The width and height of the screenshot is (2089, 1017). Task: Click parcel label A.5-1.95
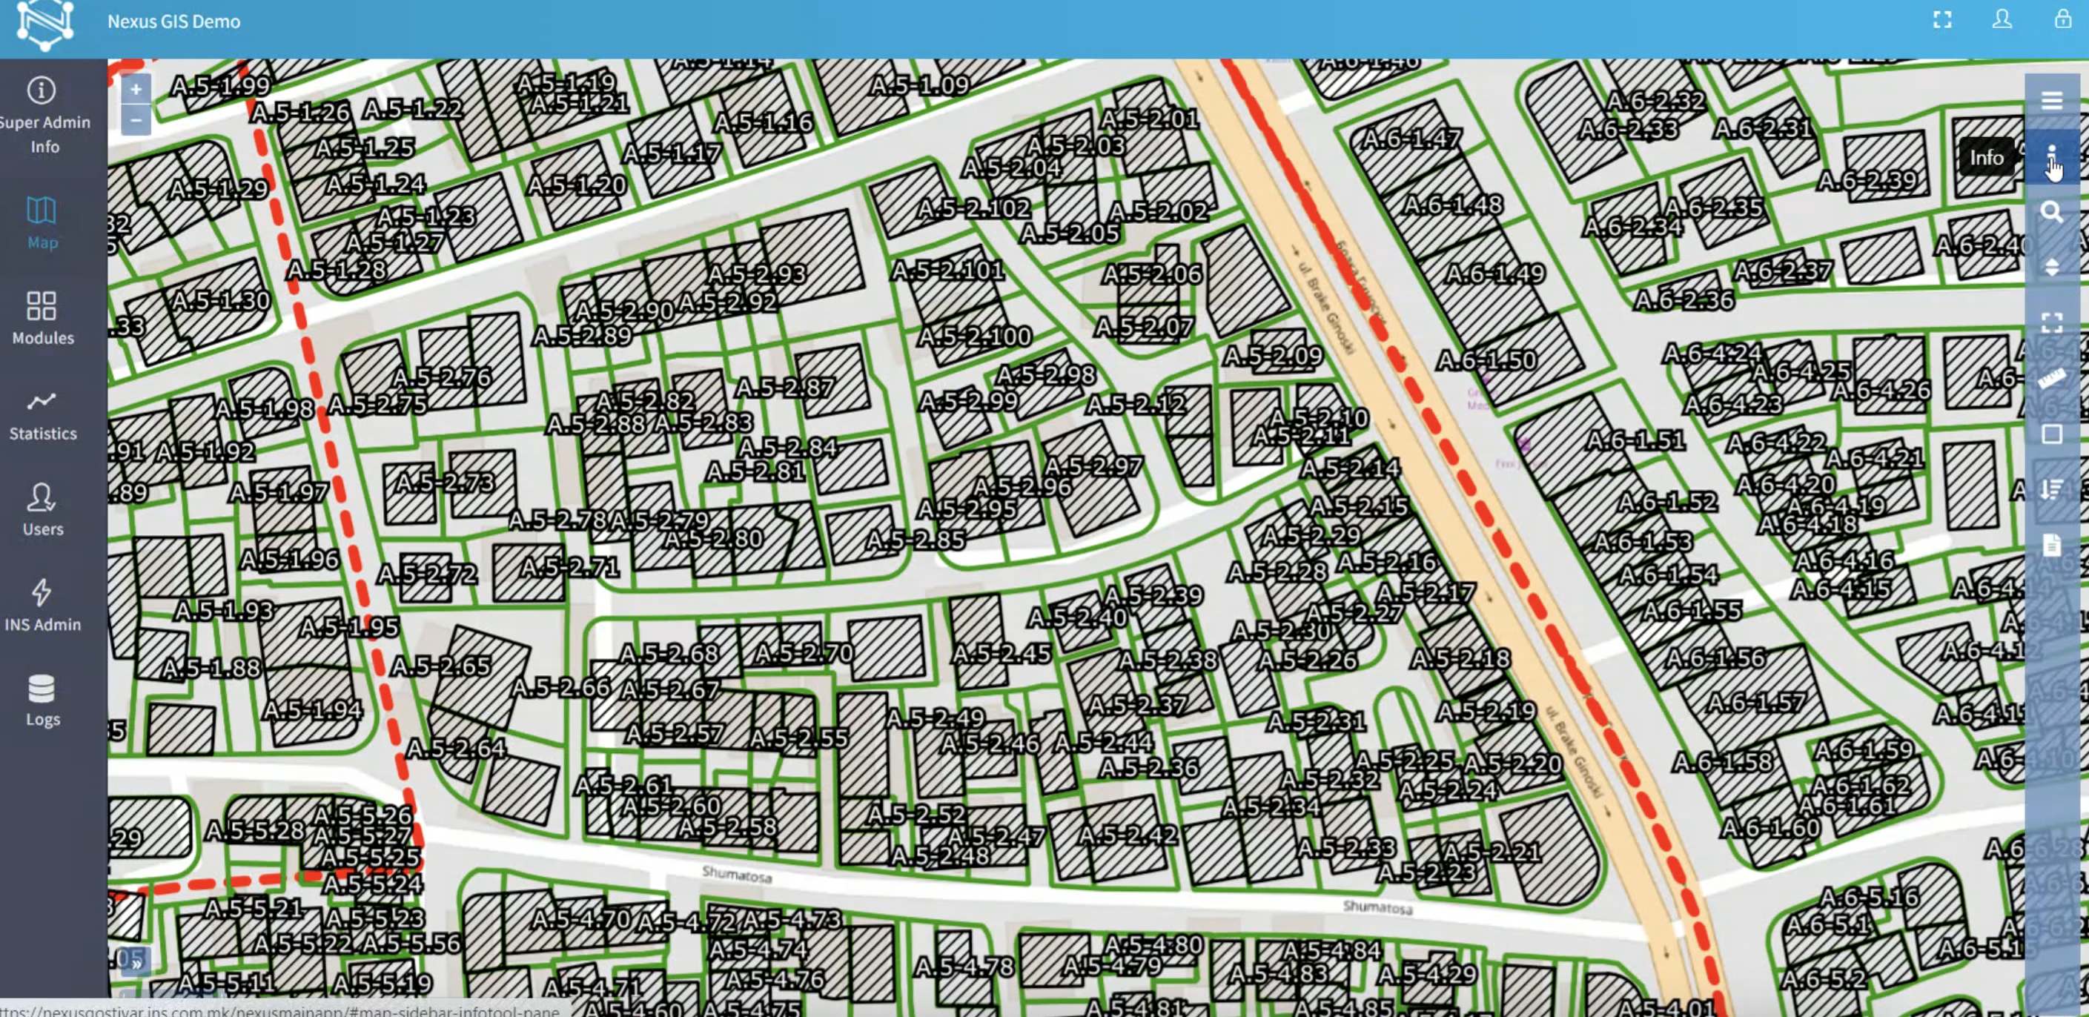pyautogui.click(x=349, y=627)
